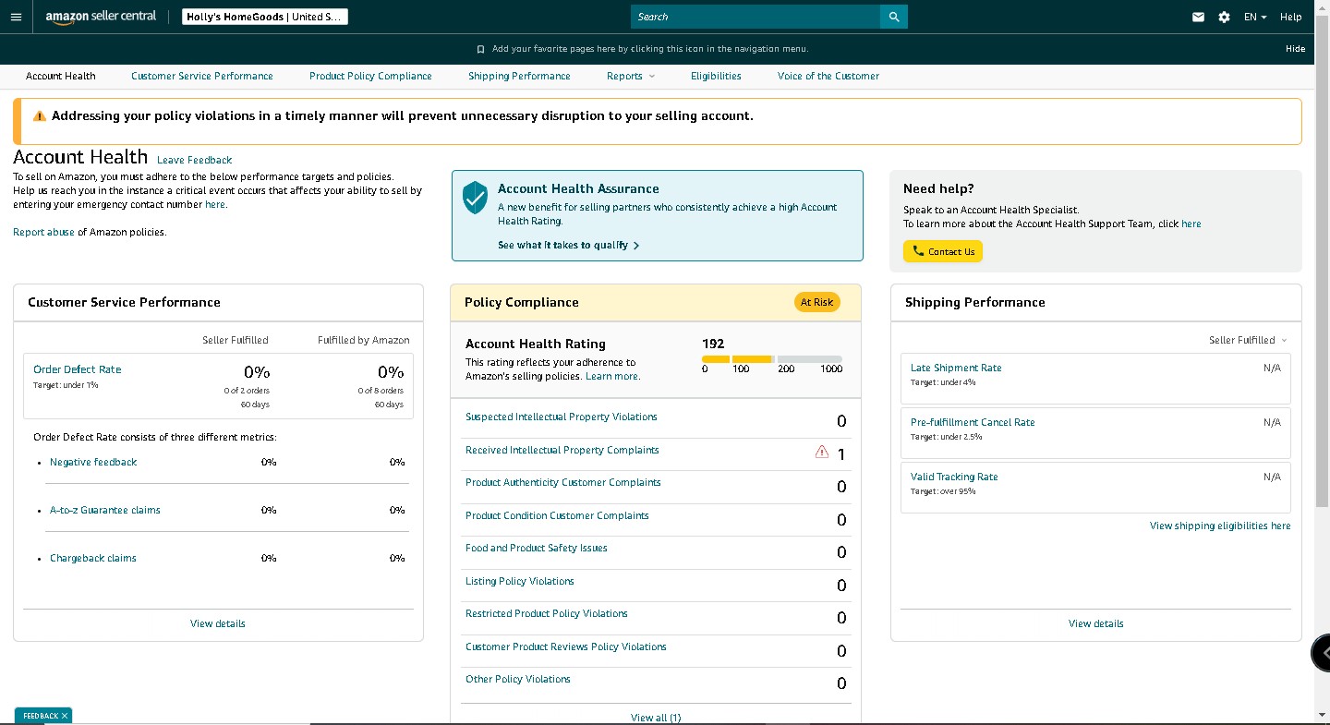The width and height of the screenshot is (1330, 725).
Task: Click the emergency contact number here link
Action: click(215, 204)
